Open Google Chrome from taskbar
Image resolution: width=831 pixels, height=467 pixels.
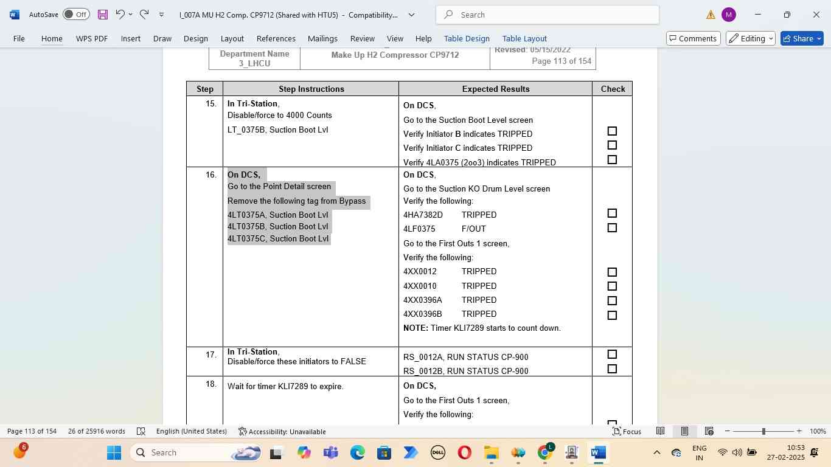point(545,452)
